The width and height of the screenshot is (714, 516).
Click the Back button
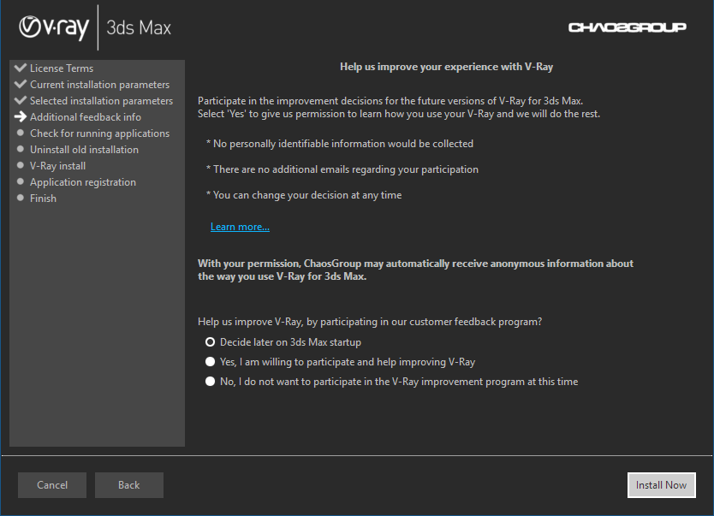(128, 485)
